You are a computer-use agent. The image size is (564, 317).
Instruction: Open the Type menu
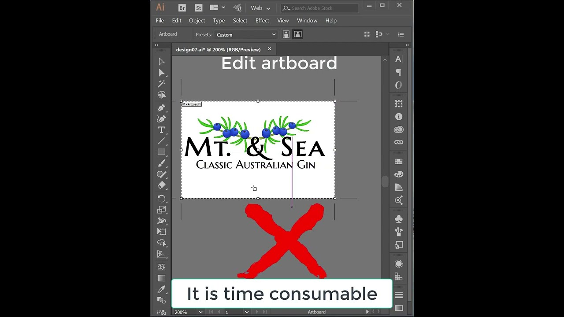219,21
